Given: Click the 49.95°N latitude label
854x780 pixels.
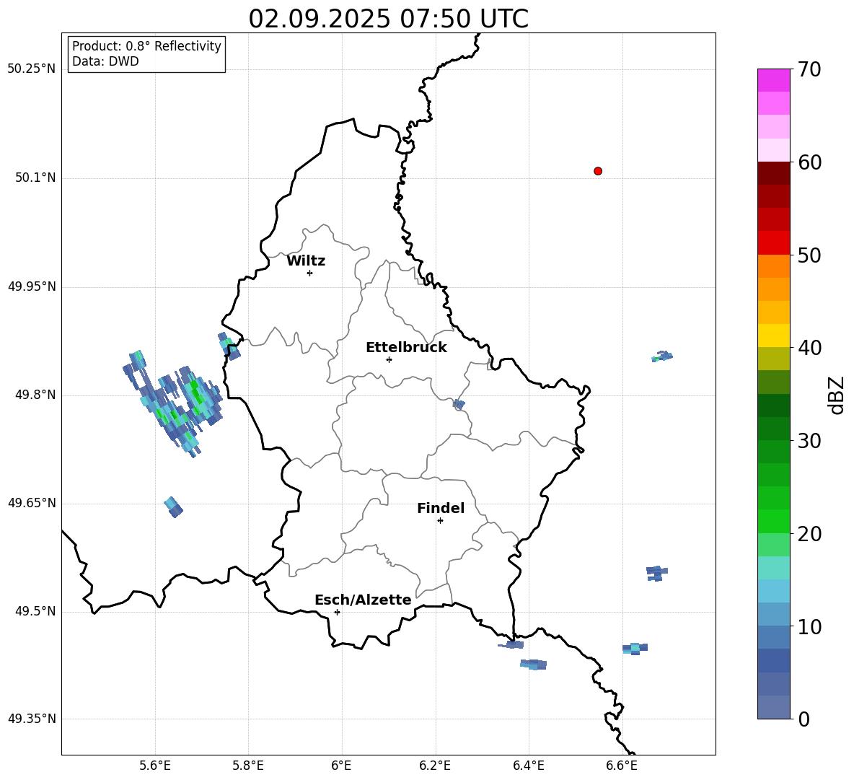Looking at the screenshot, I should pyautogui.click(x=32, y=286).
